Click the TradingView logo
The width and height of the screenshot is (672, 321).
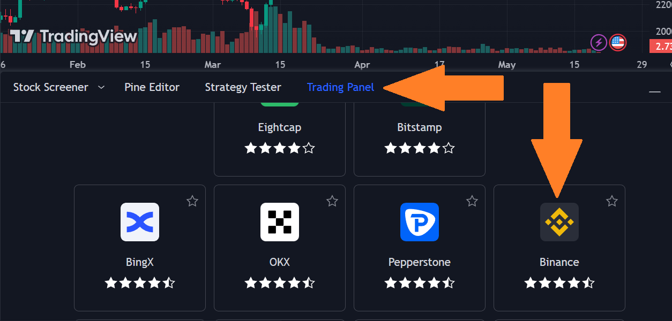point(72,36)
